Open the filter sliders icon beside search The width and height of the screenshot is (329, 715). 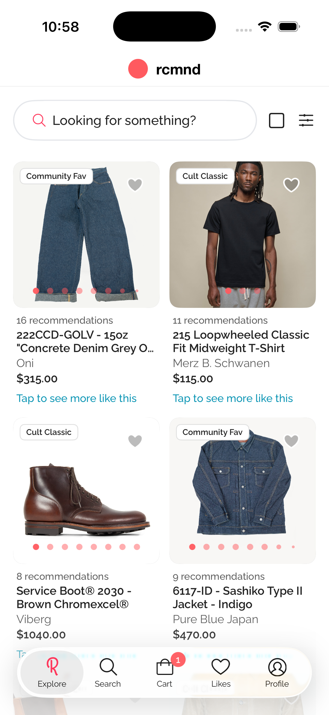click(306, 120)
